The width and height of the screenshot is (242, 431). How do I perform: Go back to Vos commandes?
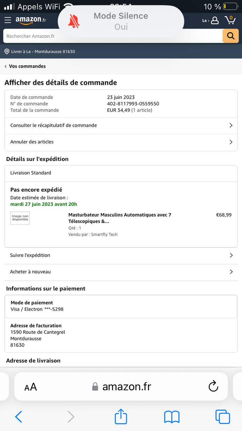point(26,66)
